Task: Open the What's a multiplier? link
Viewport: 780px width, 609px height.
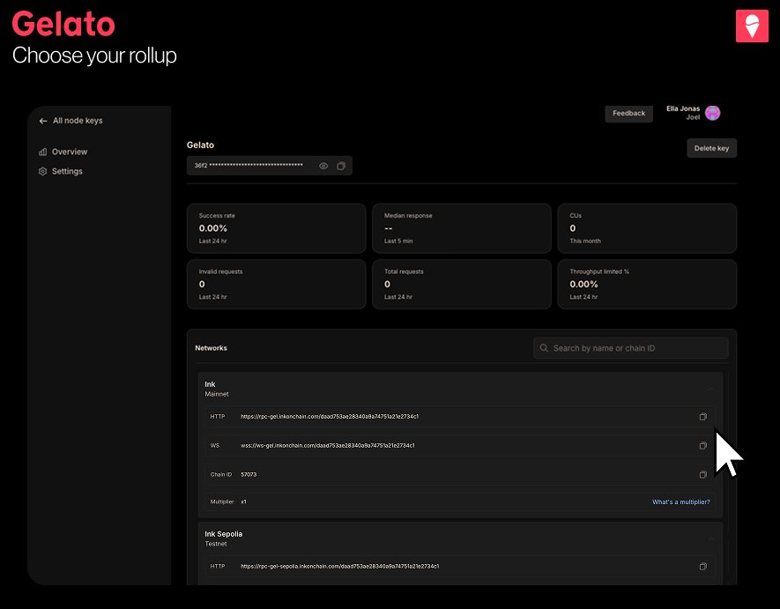Action: click(681, 502)
